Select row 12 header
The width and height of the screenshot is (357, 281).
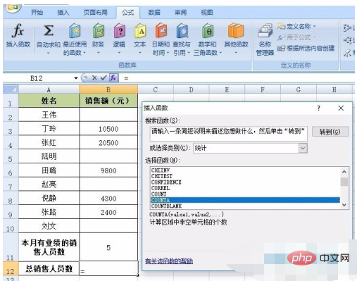pos(11,268)
